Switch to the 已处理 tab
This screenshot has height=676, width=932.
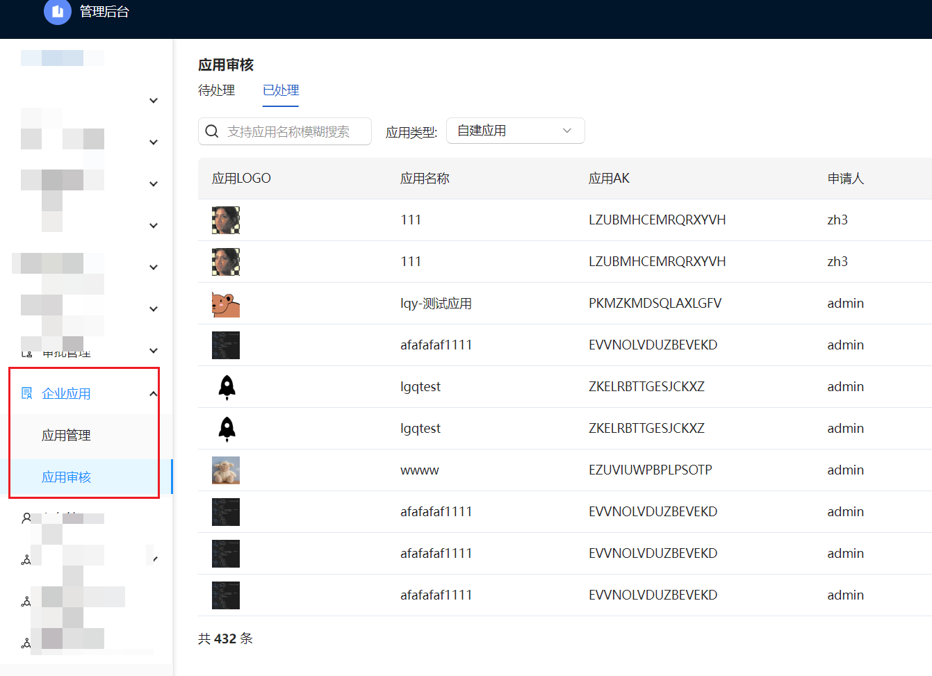coord(280,90)
